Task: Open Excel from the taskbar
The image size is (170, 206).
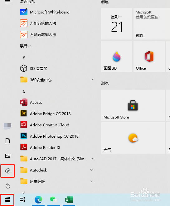Action: (x=69, y=200)
